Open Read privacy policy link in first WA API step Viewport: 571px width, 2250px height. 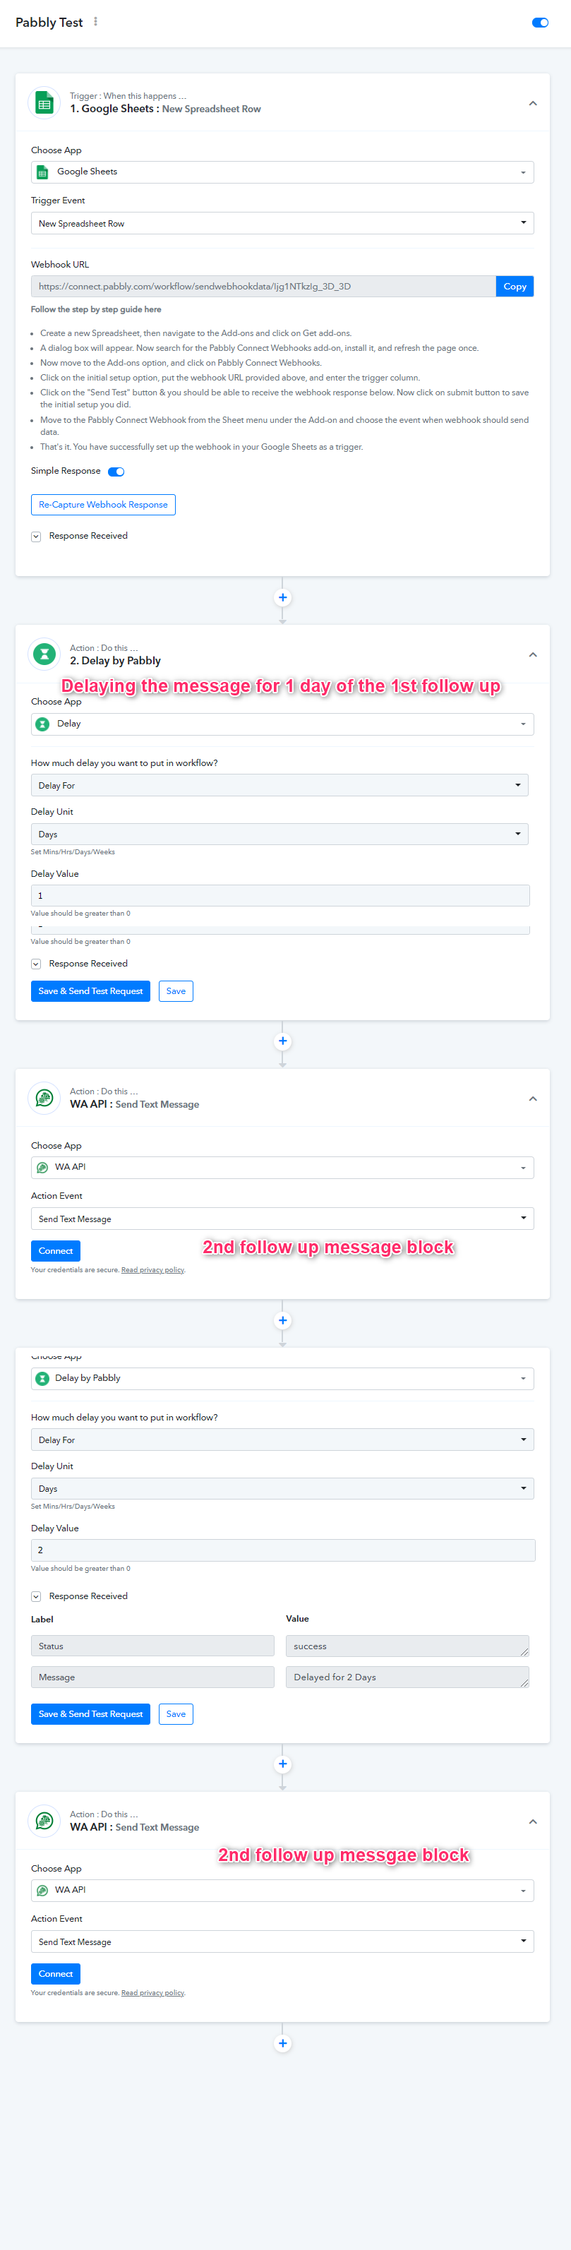coord(152,1270)
